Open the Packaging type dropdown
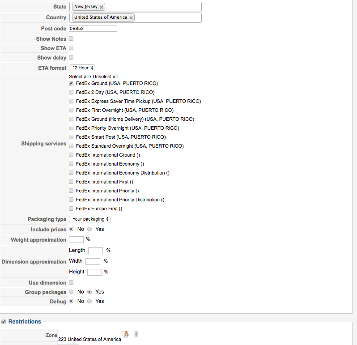This screenshot has height=345, width=357. [x=89, y=219]
